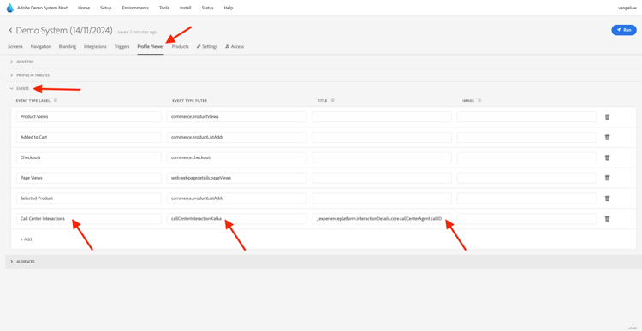Delete the Product Views event row
642x331 pixels.
(607, 116)
